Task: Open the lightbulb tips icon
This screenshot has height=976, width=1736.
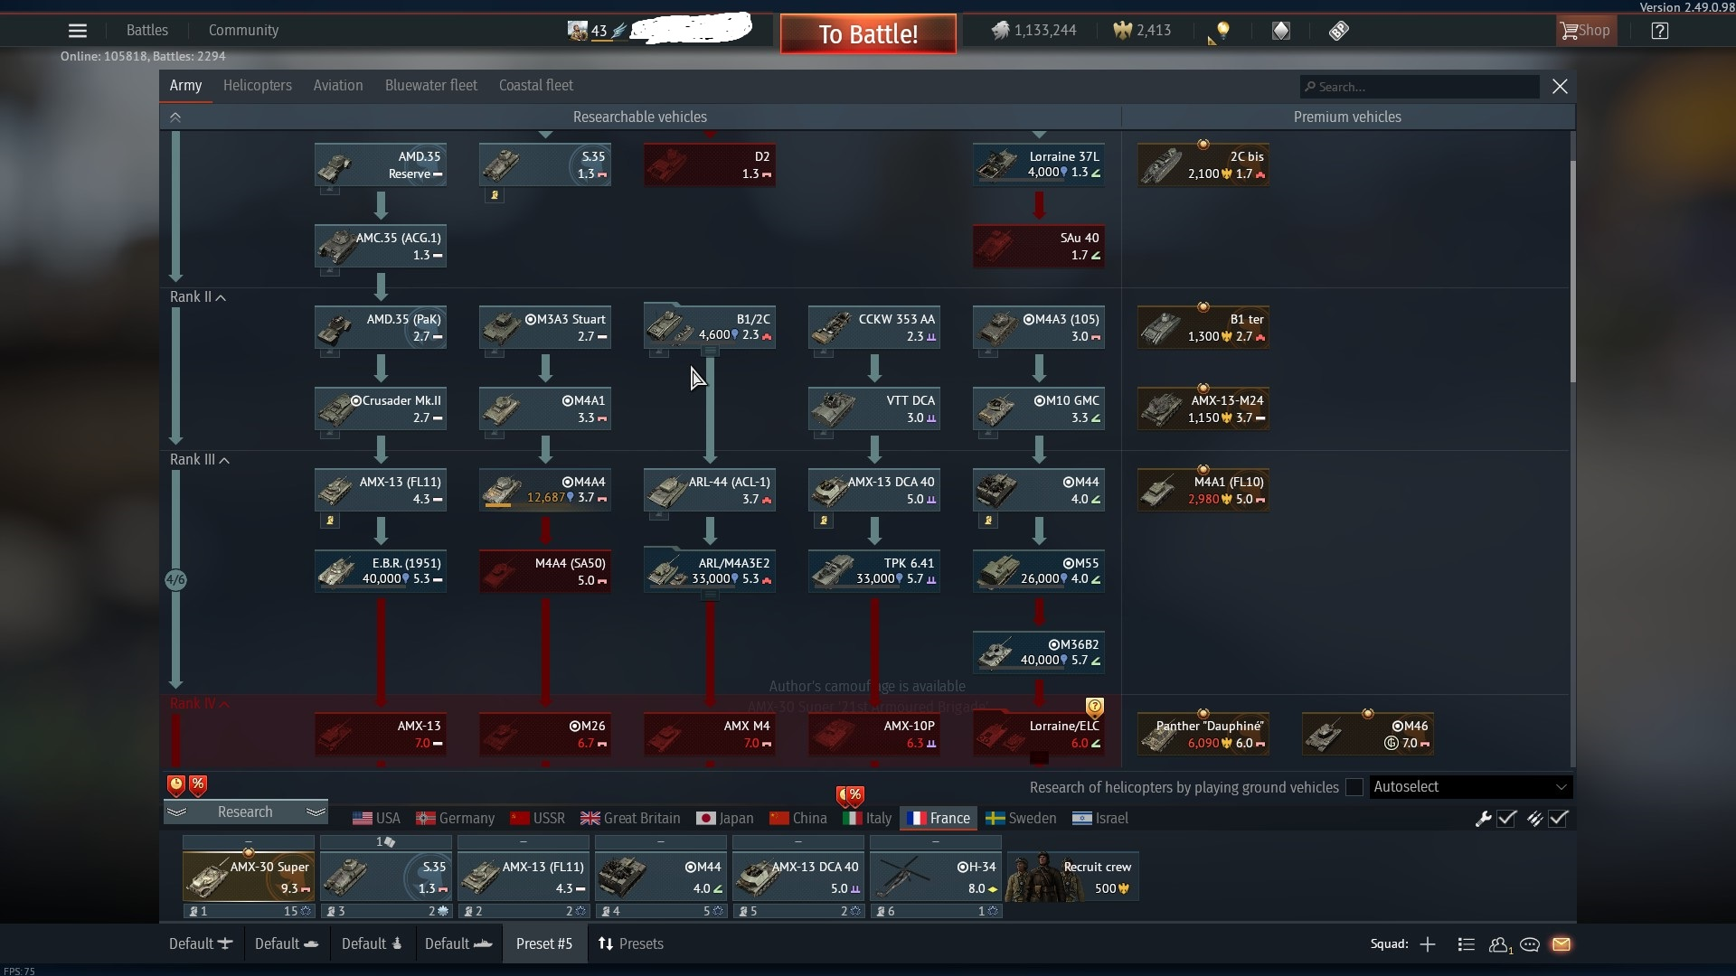Action: click(x=1222, y=31)
